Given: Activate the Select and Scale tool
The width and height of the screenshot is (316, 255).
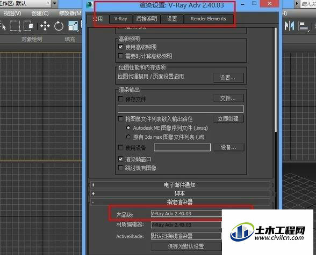Looking at the screenshot, I should coord(73,26).
